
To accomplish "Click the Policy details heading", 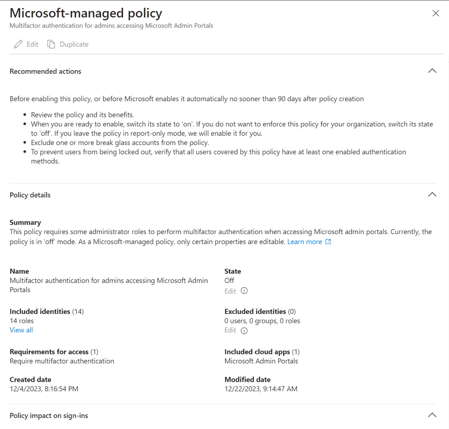I will [30, 195].
